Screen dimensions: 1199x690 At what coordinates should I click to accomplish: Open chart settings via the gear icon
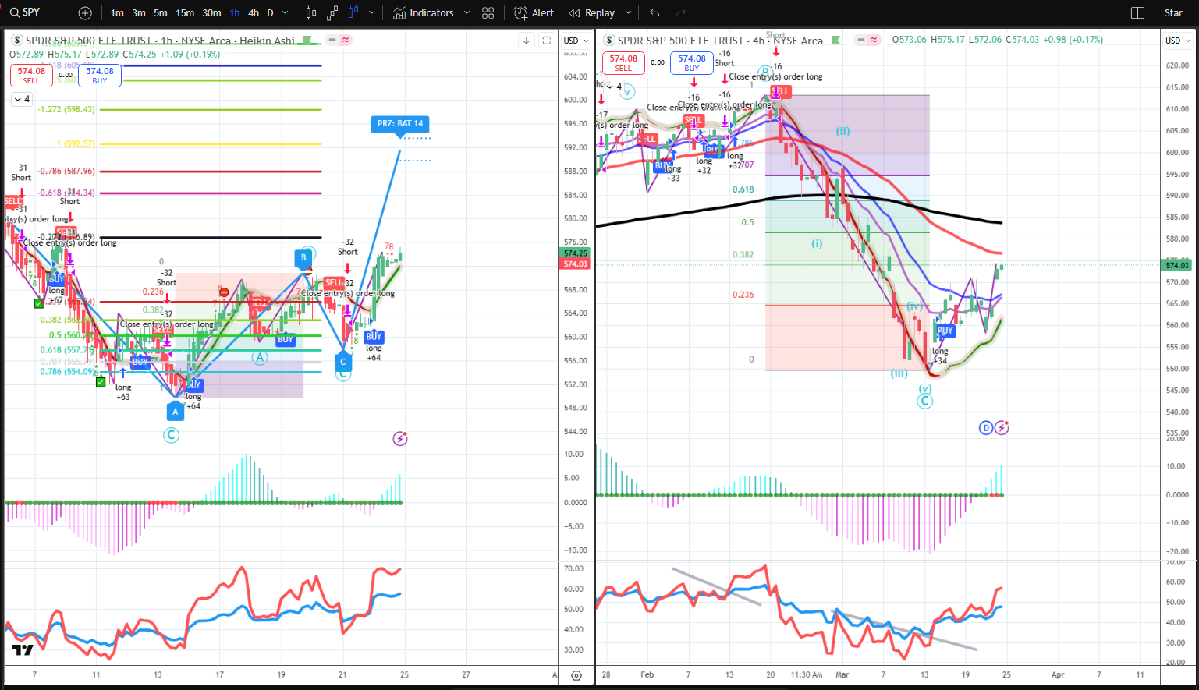point(576,675)
